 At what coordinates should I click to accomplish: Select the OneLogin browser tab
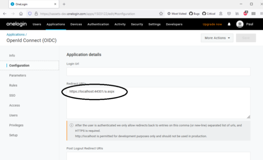tap(34, 4)
